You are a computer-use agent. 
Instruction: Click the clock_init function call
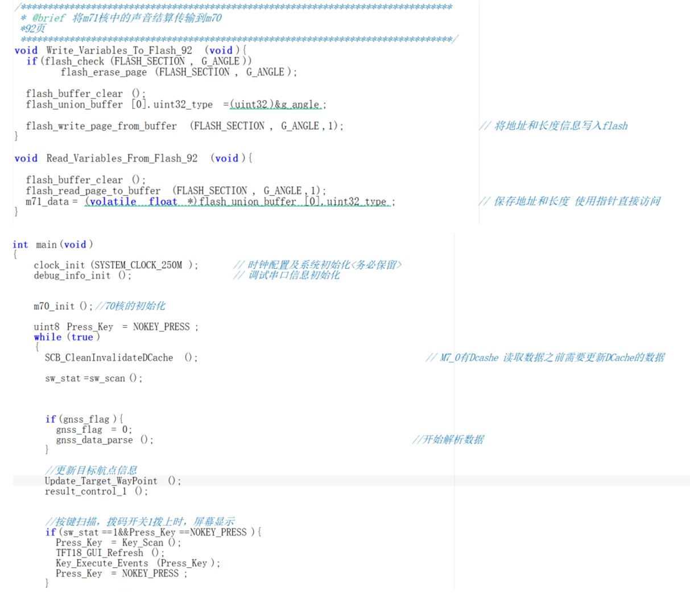coord(59,265)
